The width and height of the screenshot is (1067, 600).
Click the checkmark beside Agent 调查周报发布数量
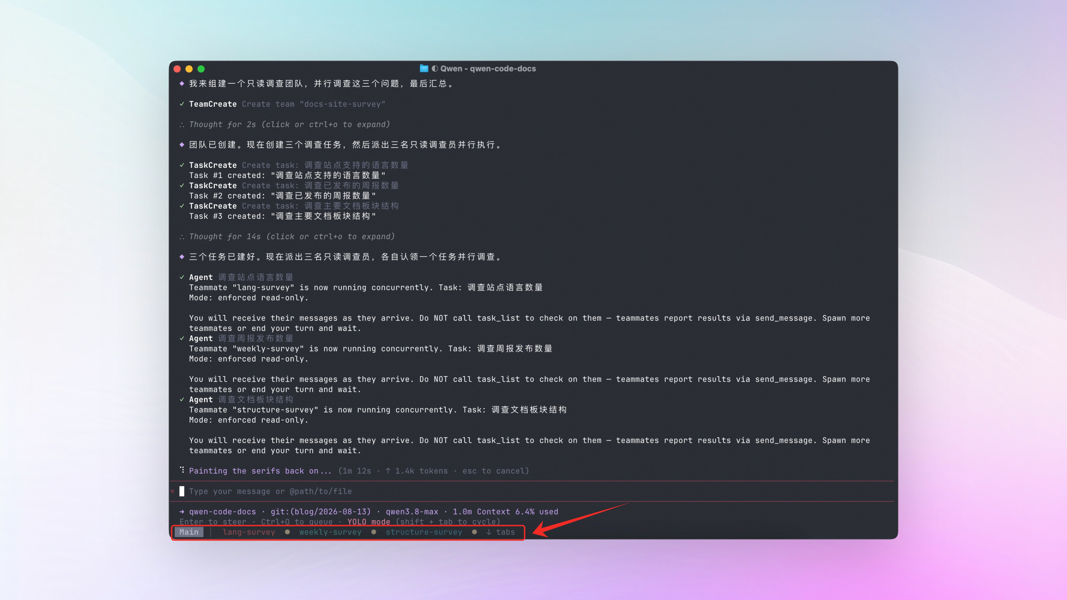(x=182, y=338)
